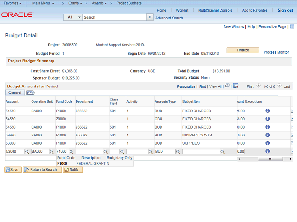Image resolution: width=297 pixels, height=222 pixels.
Task: Click the Account field lookup magnifier icon
Action: coord(27,152)
